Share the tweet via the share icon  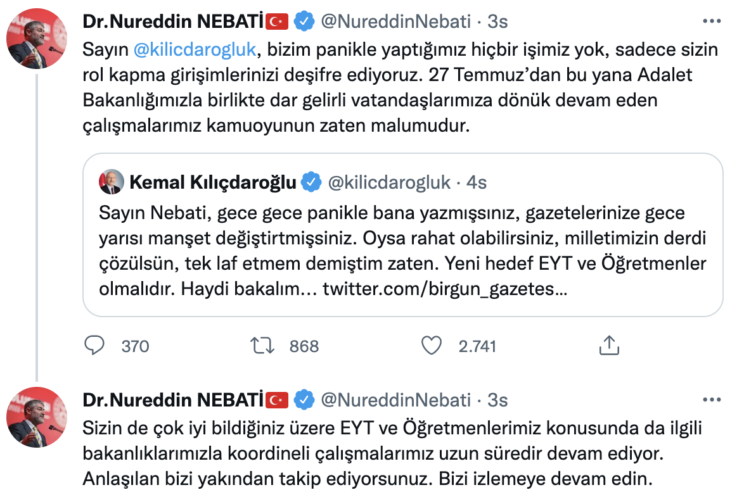point(610,346)
